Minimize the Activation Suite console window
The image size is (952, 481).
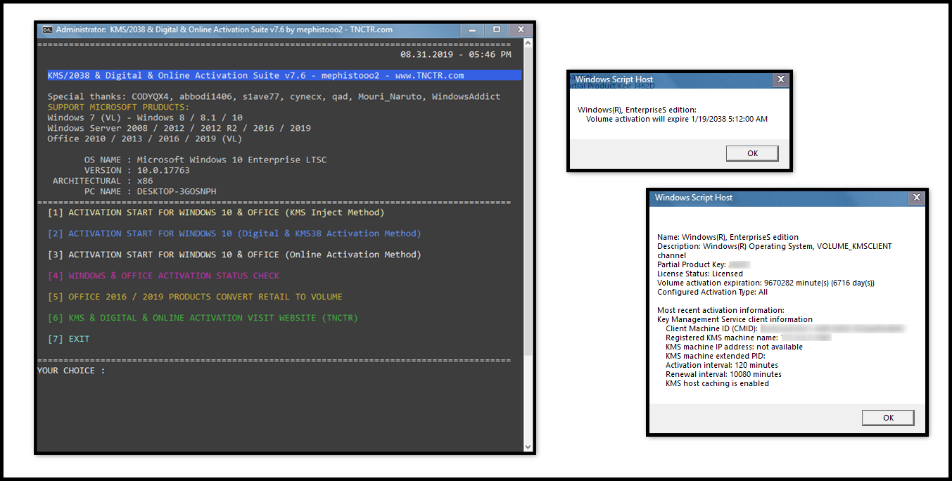pos(473,30)
